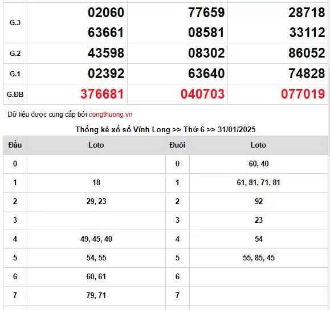This screenshot has width=330, height=310.
Task: Click the red special prize 077019
Action: [x=303, y=94]
